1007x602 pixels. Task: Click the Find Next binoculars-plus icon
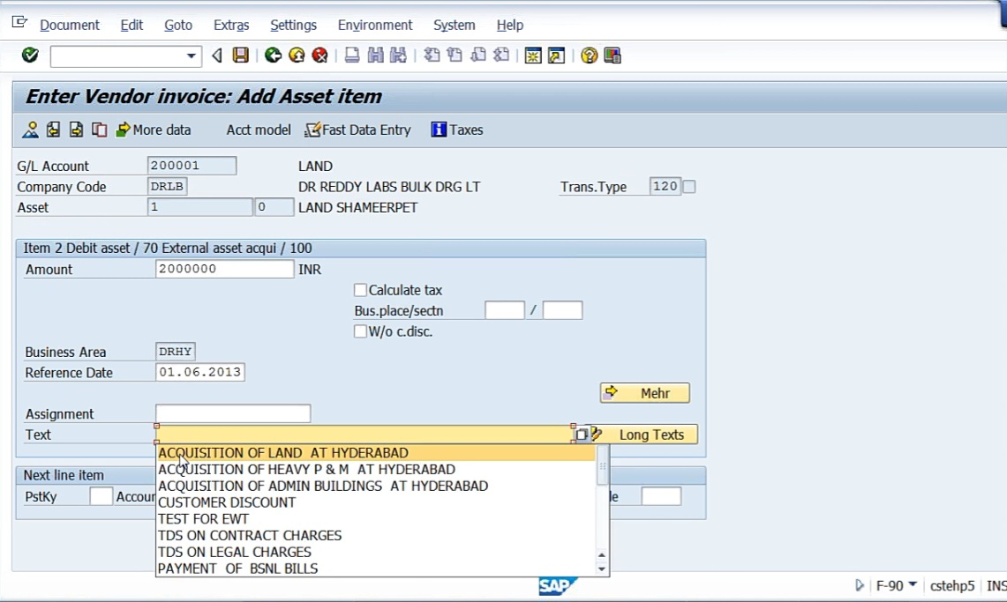tap(398, 56)
